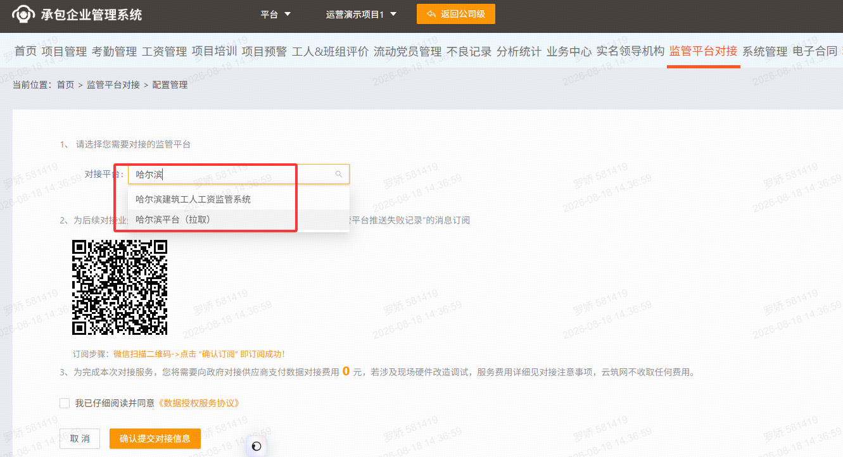Expand the 运营演示项目1 project dropdown

point(361,14)
